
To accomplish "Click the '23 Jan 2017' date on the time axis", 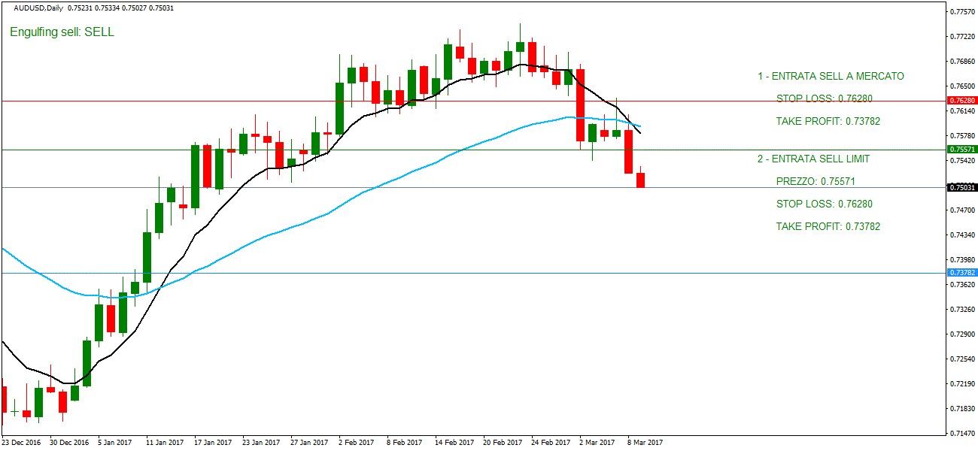I will point(261,443).
